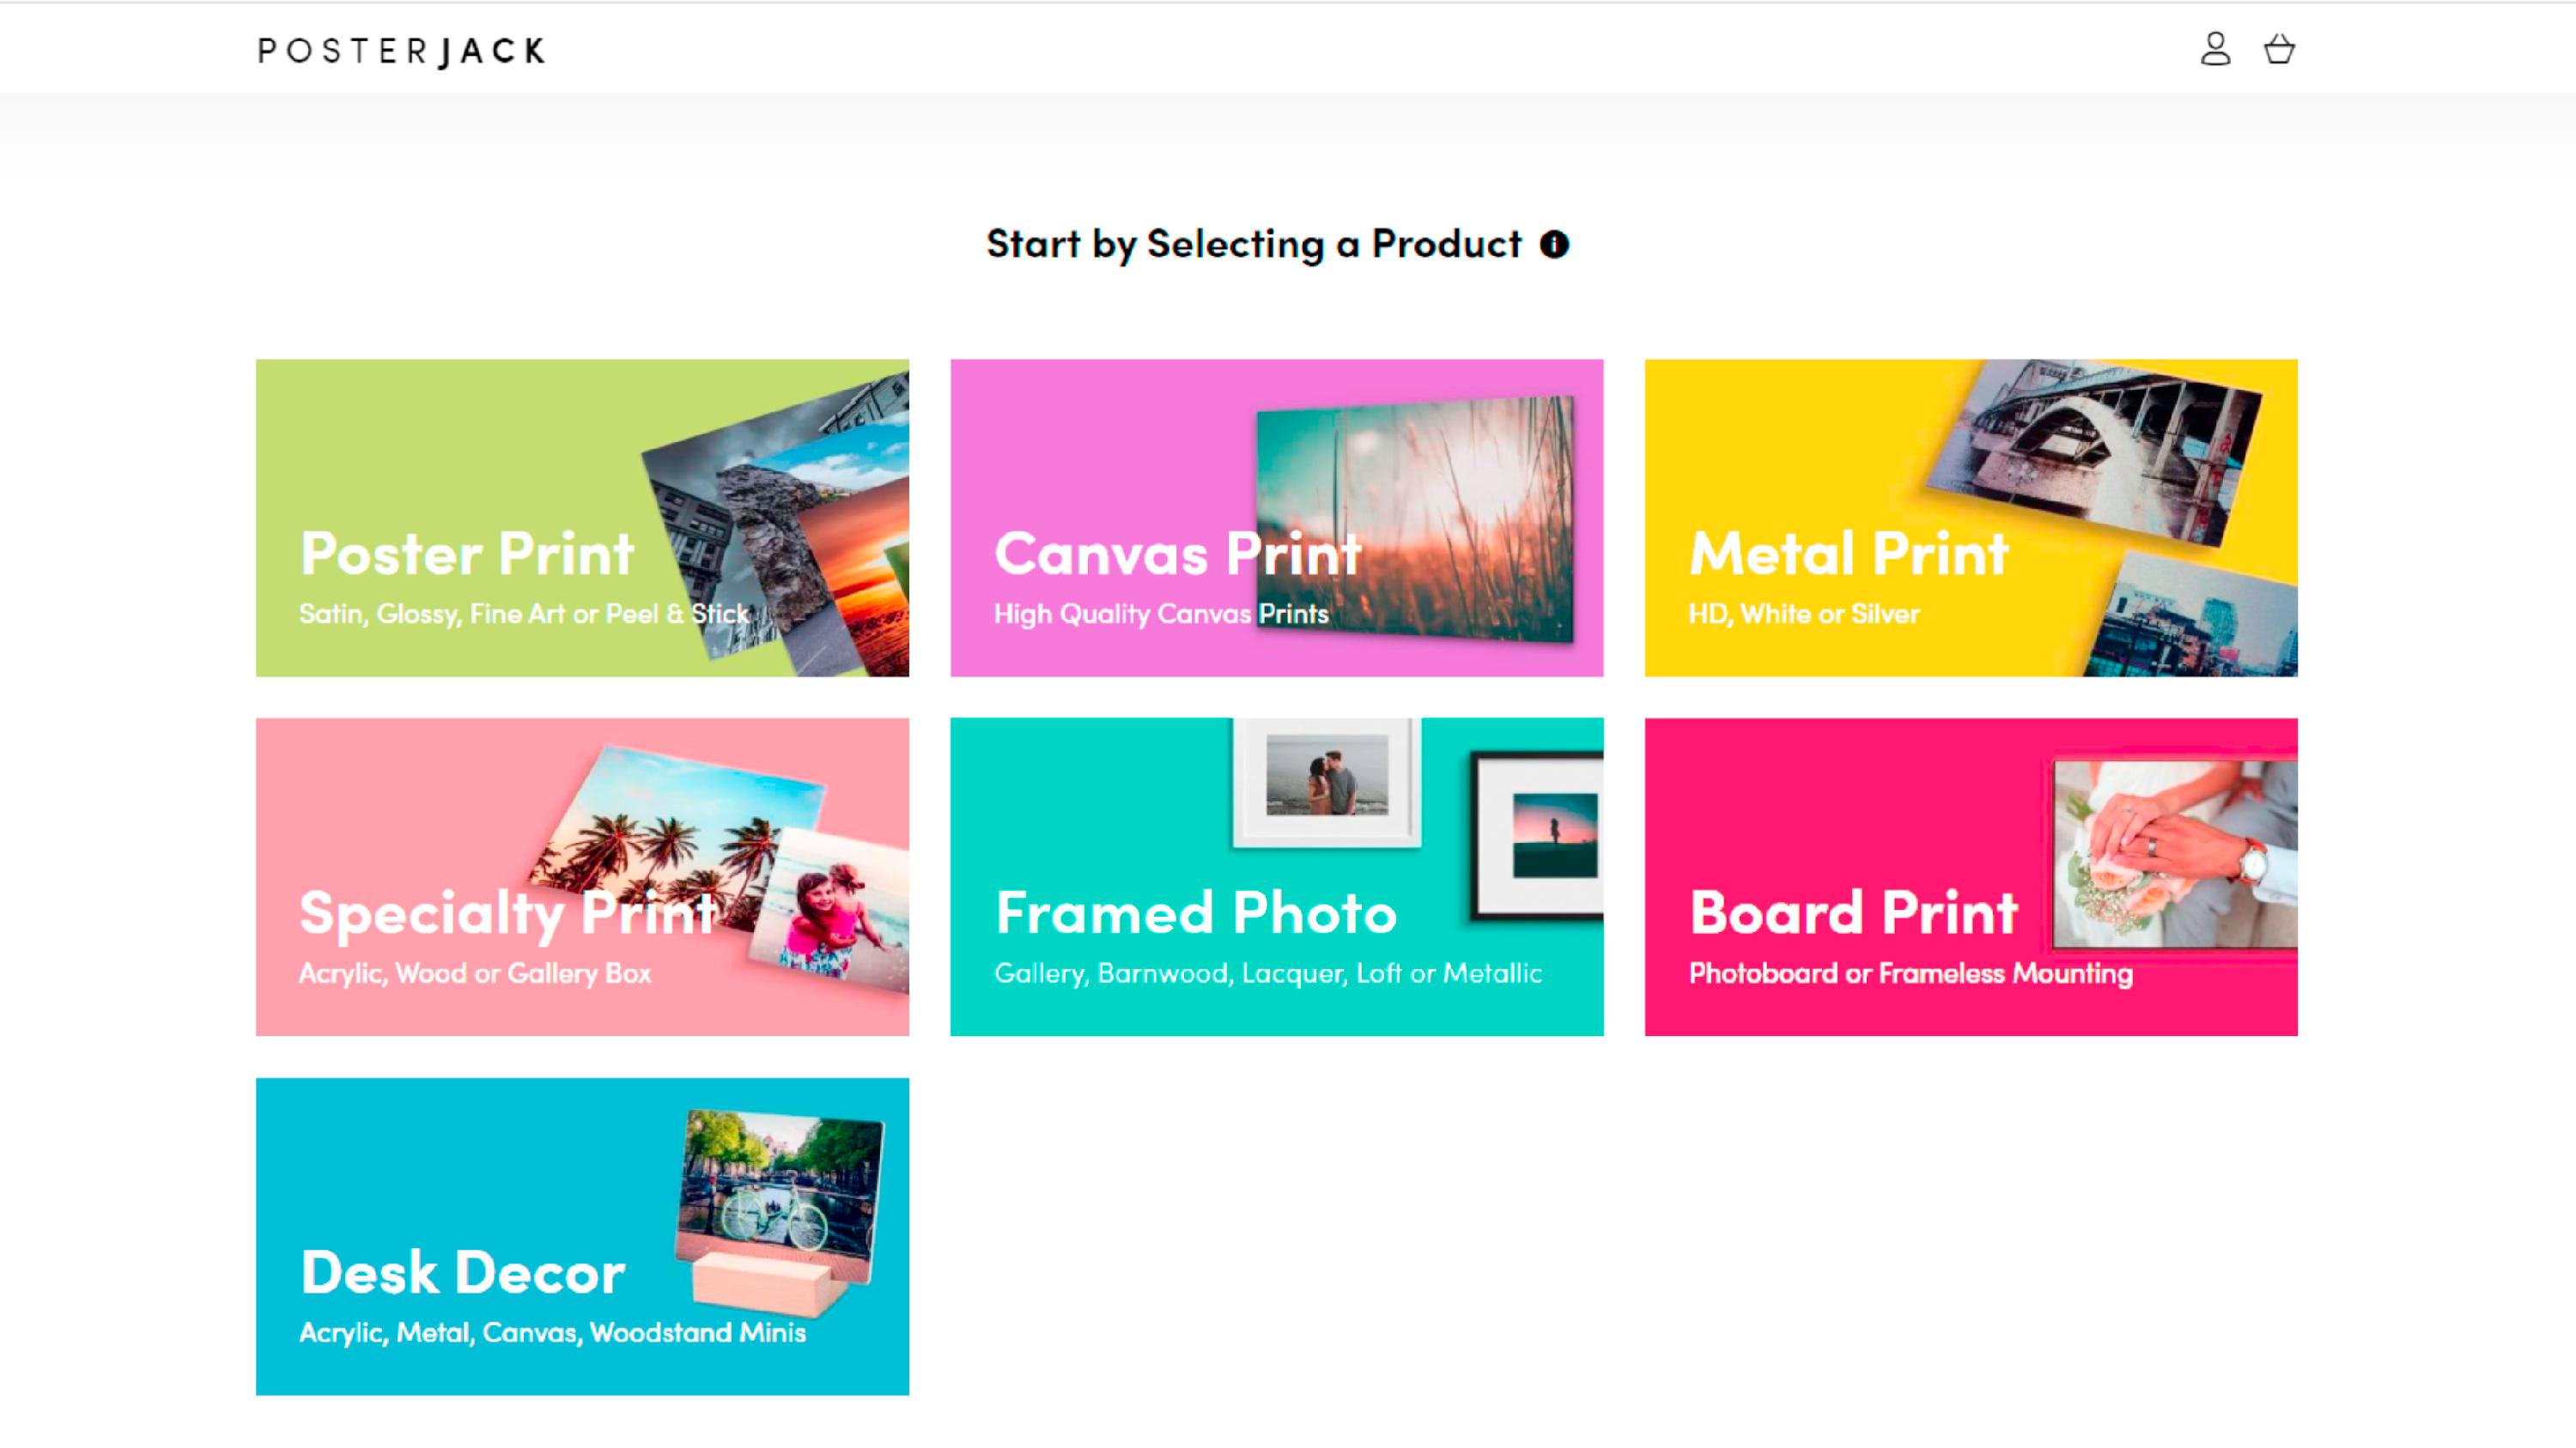Click the info icon beside the heading
Image resolution: width=2576 pixels, height=1448 pixels.
pyautogui.click(x=1554, y=245)
